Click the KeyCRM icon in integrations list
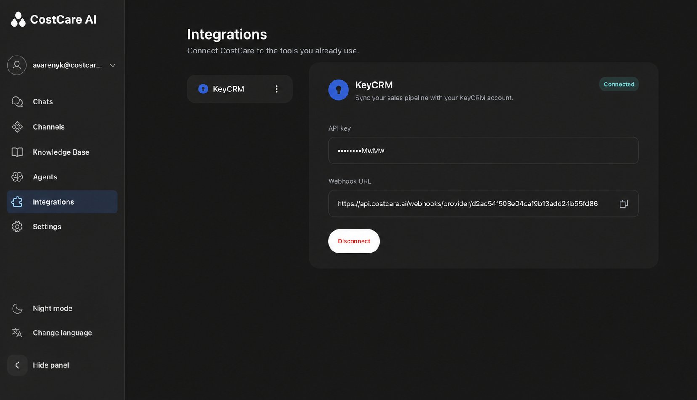The height and width of the screenshot is (400, 697). [x=203, y=89]
